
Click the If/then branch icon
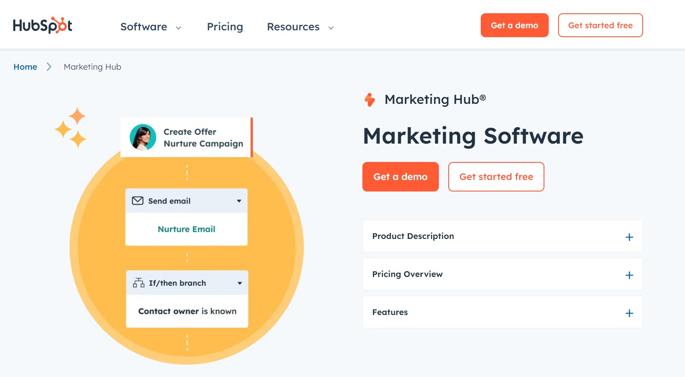click(x=138, y=283)
